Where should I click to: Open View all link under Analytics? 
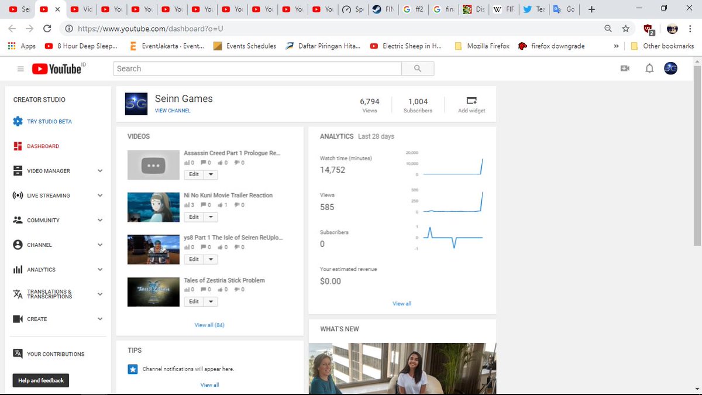[402, 304]
